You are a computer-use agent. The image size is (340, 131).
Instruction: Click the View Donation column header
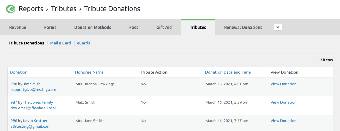pos(284,72)
